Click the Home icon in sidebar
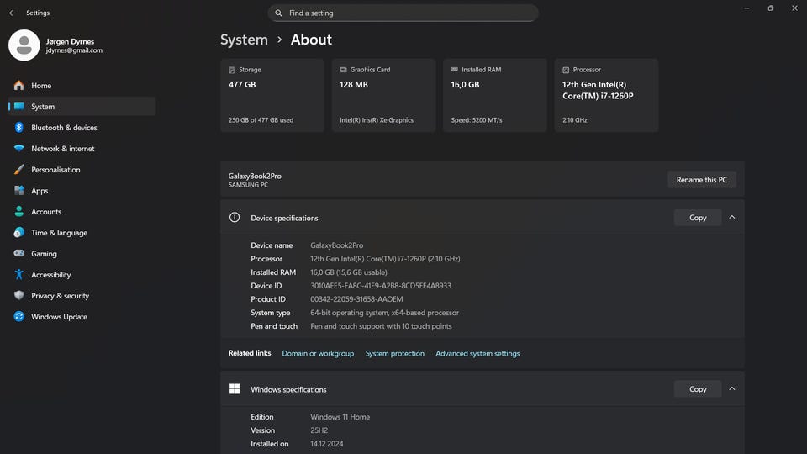807x454 pixels. [18, 86]
